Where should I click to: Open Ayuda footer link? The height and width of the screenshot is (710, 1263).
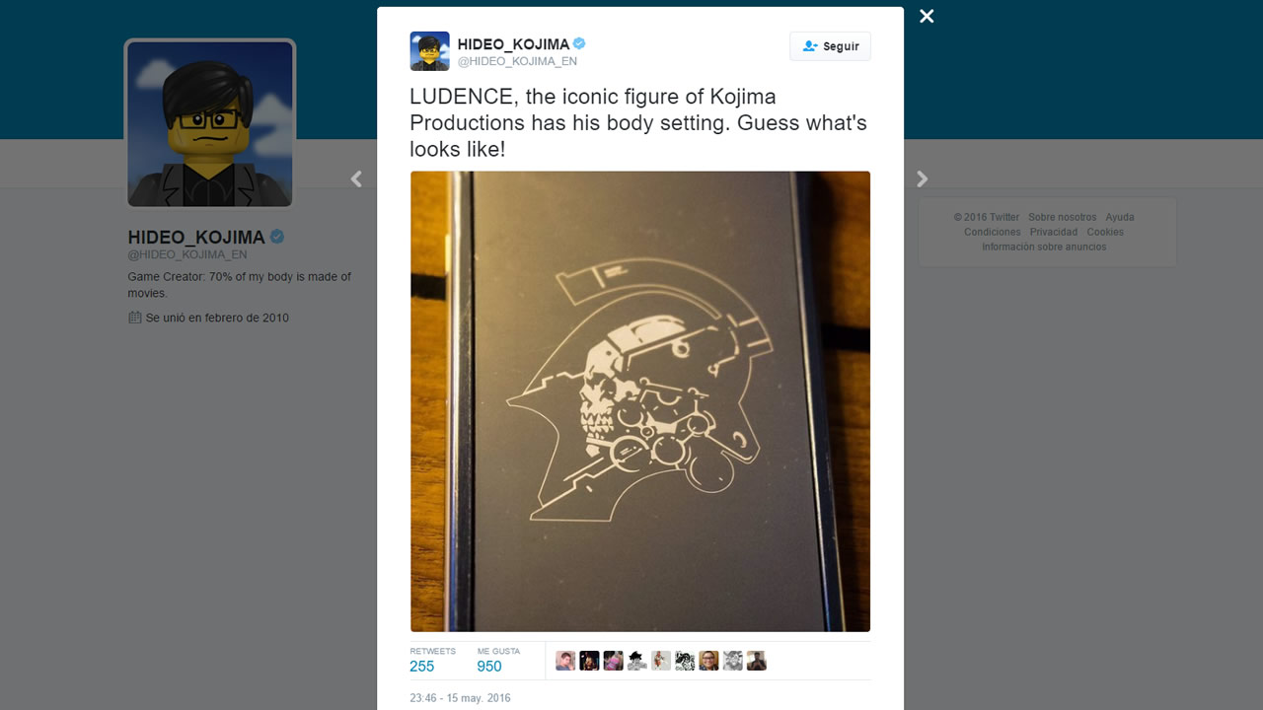tap(1120, 217)
